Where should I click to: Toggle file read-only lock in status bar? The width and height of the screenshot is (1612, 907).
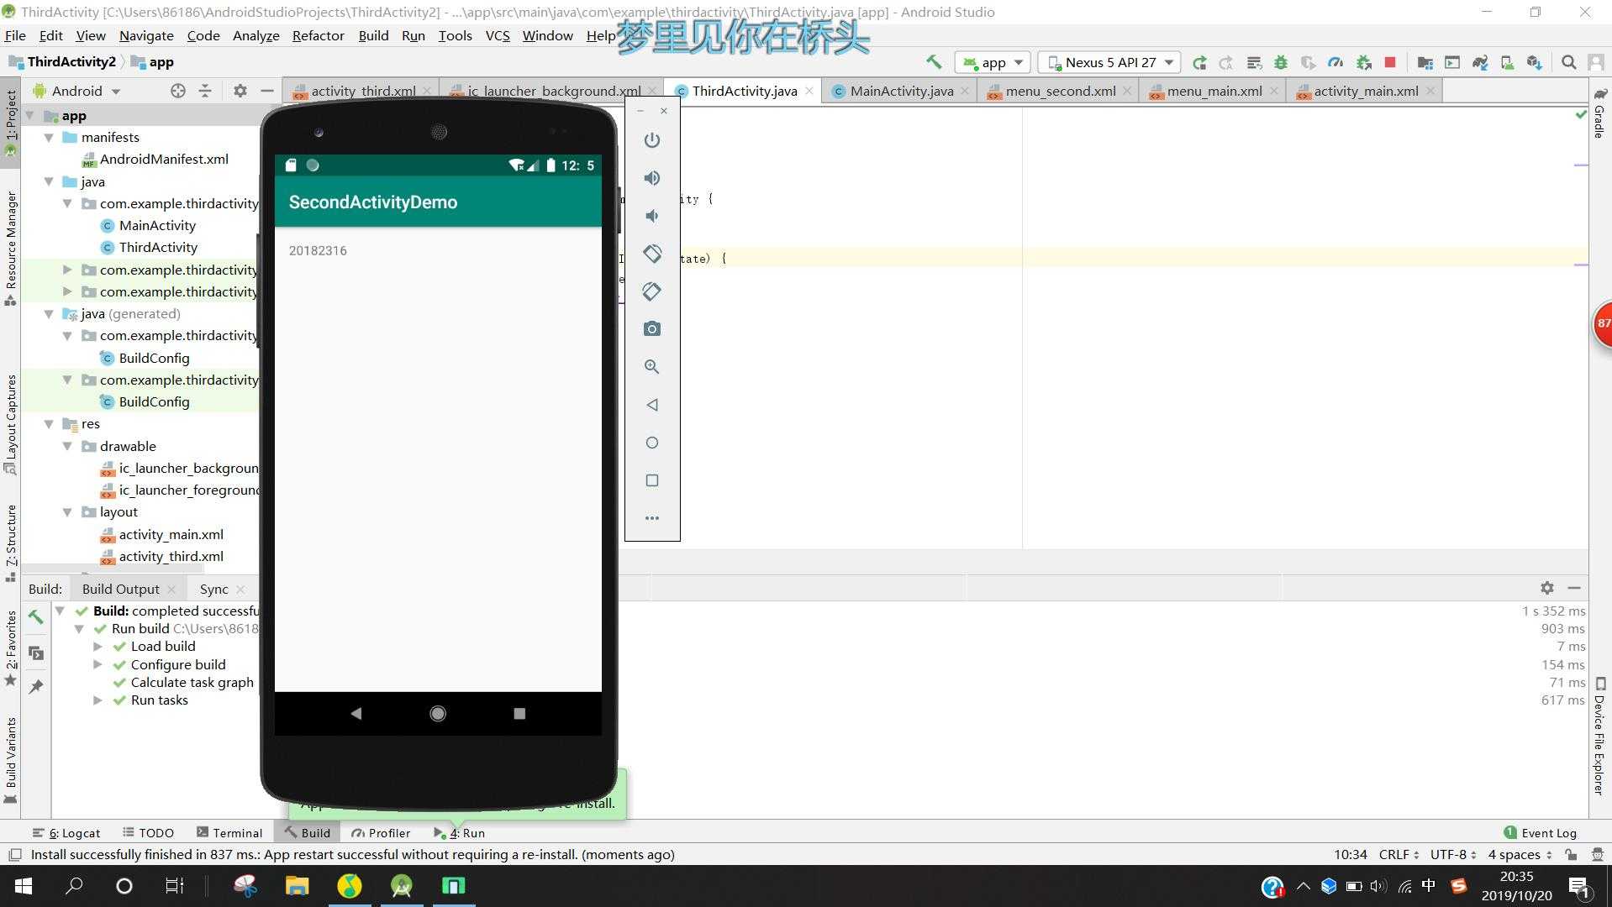[1571, 854]
